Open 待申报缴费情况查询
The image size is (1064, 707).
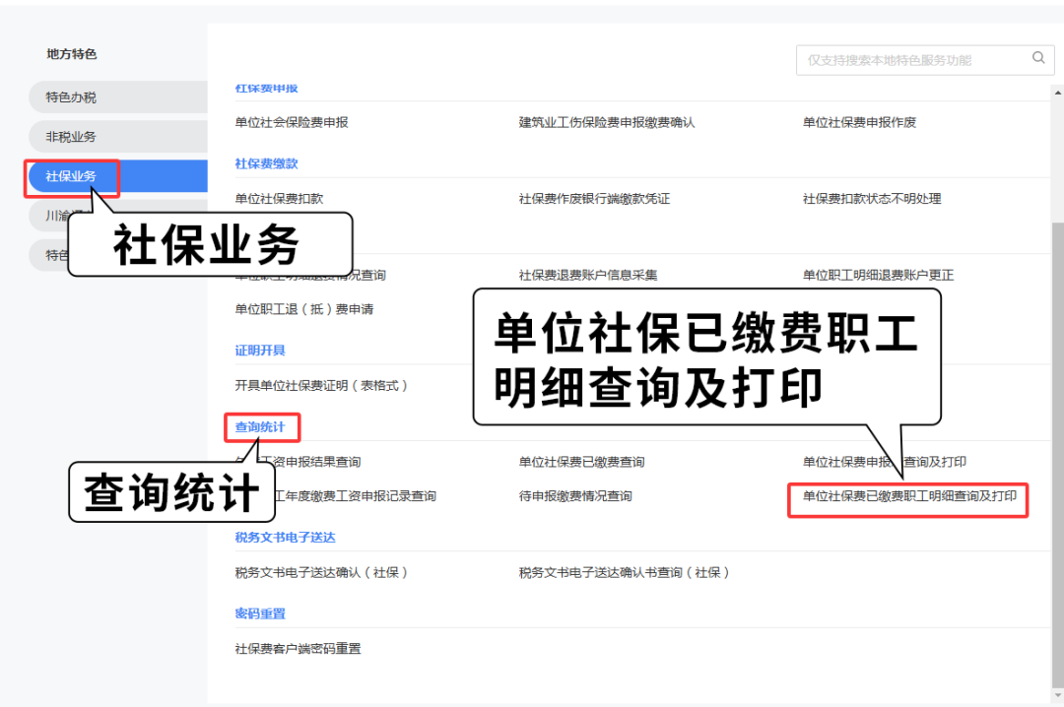[575, 496]
